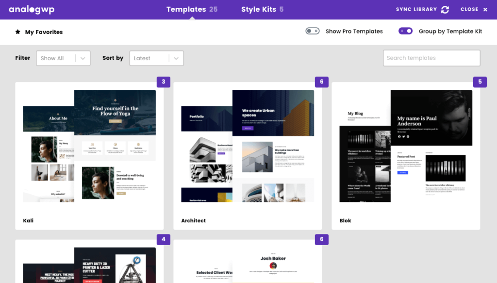Image resolution: width=497 pixels, height=283 pixels.
Task: Click the Show Pro Templates label
Action: point(354,32)
